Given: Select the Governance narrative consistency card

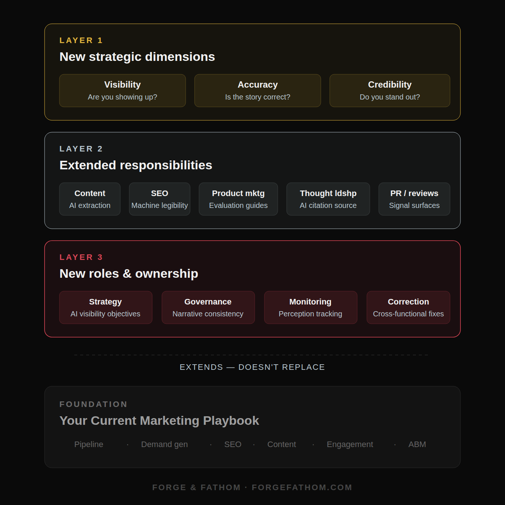Looking at the screenshot, I should pos(208,307).
